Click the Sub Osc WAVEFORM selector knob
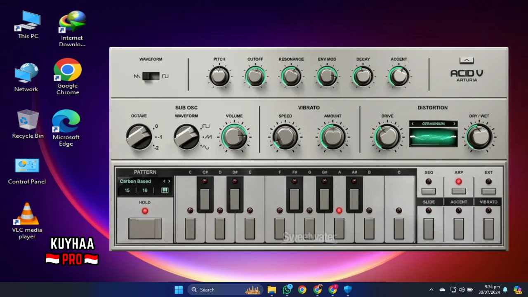Viewport: 528px width, 297px height. click(x=186, y=137)
